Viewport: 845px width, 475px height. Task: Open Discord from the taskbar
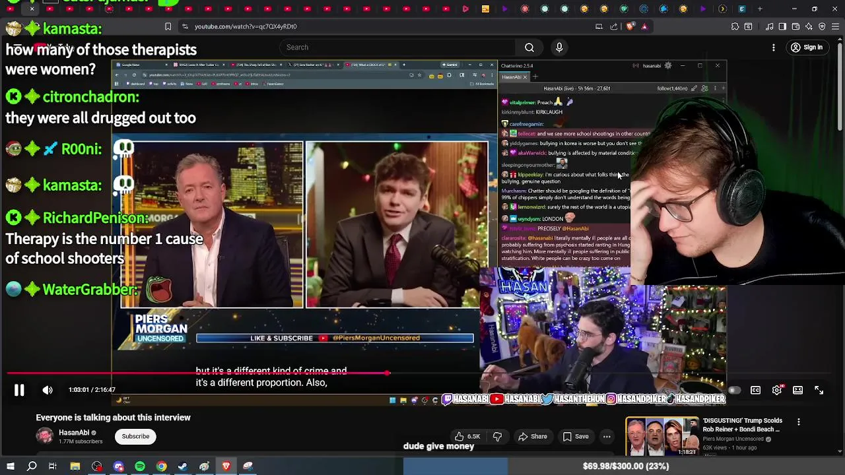point(119,466)
